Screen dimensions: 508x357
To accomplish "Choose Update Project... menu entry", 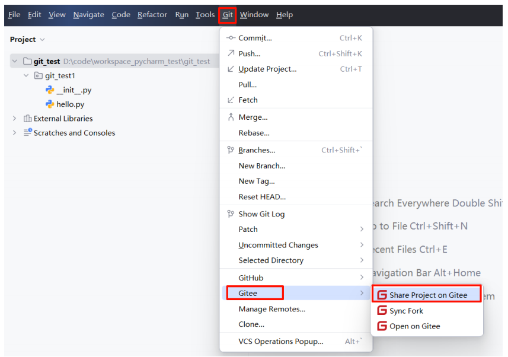I will pos(296,69).
